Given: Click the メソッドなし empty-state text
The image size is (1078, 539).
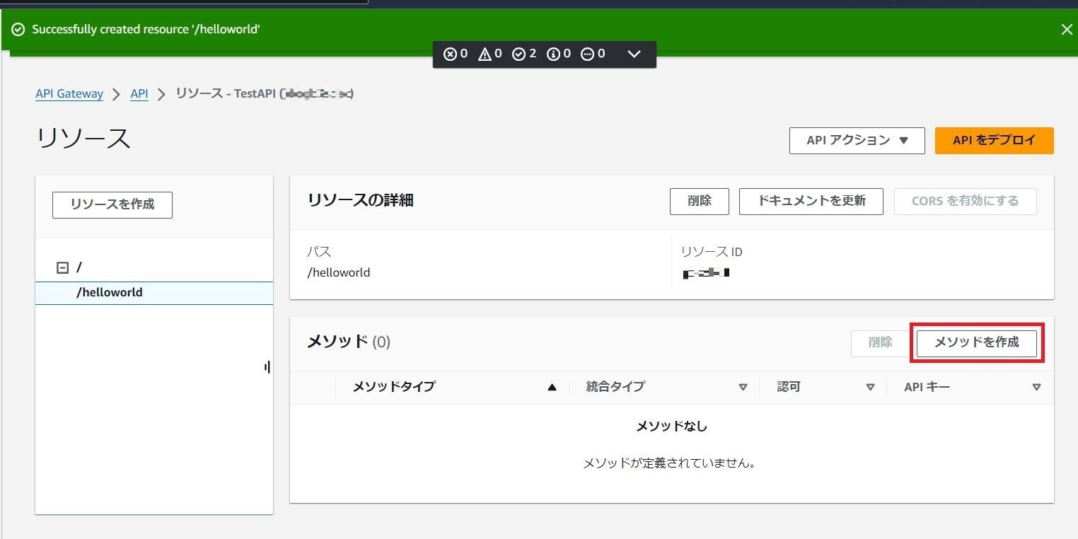Looking at the screenshot, I should click(672, 427).
